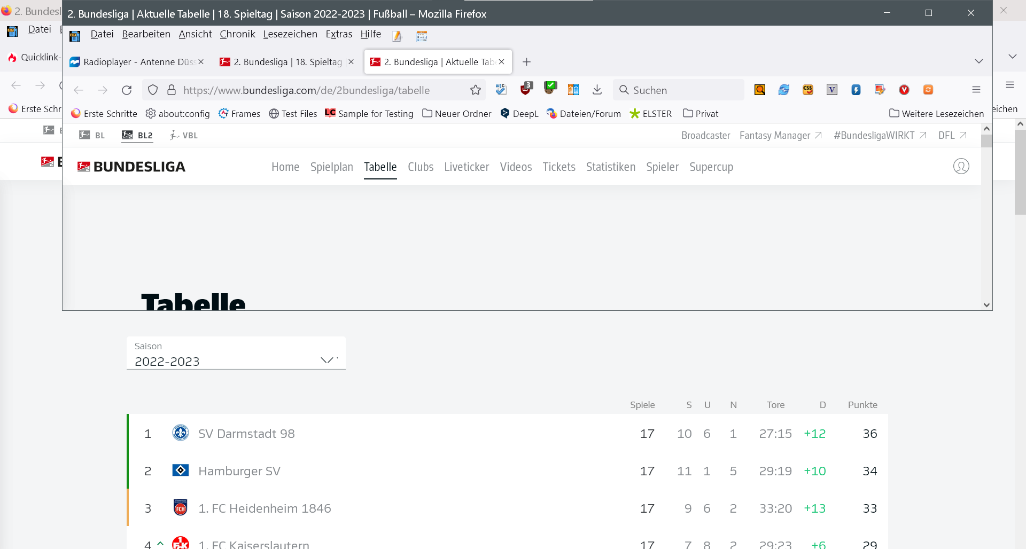Open the Clubs navigation link
Viewport: 1026px width, 549px height.
pos(421,167)
